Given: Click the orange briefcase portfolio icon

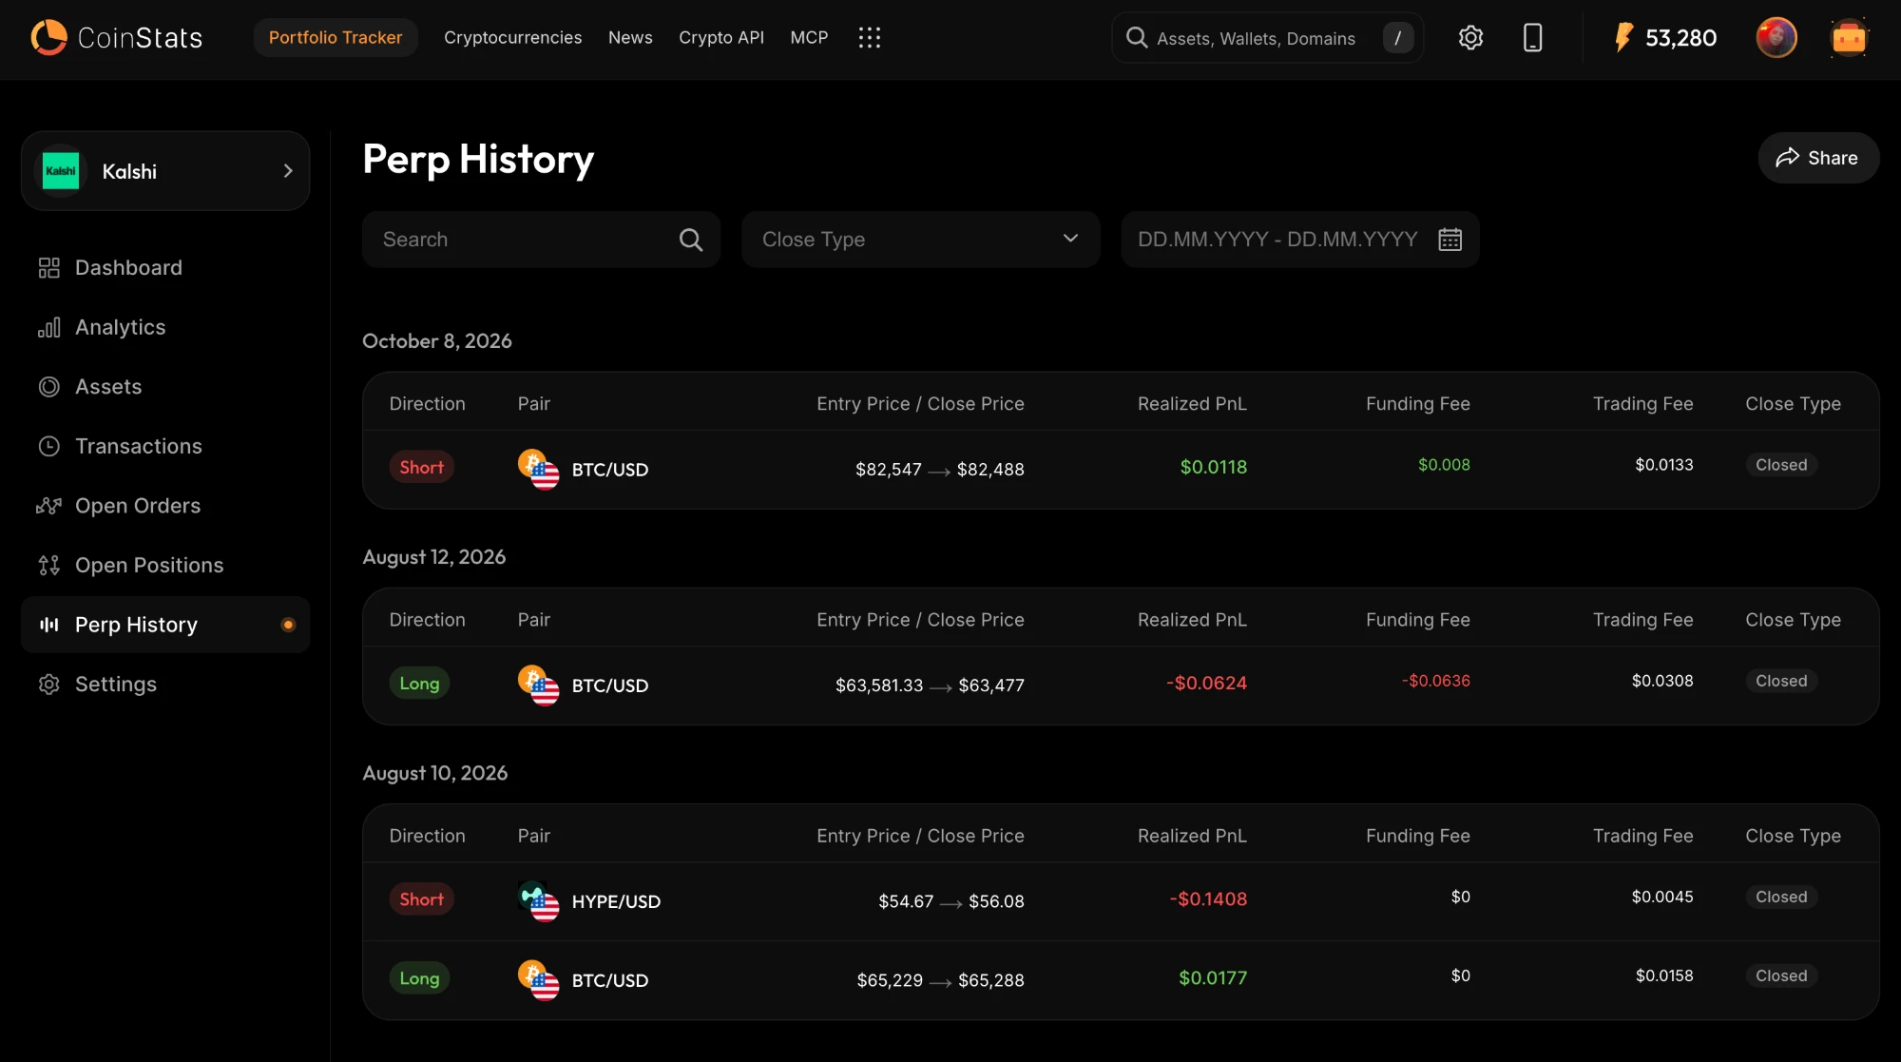Looking at the screenshot, I should (x=1849, y=37).
